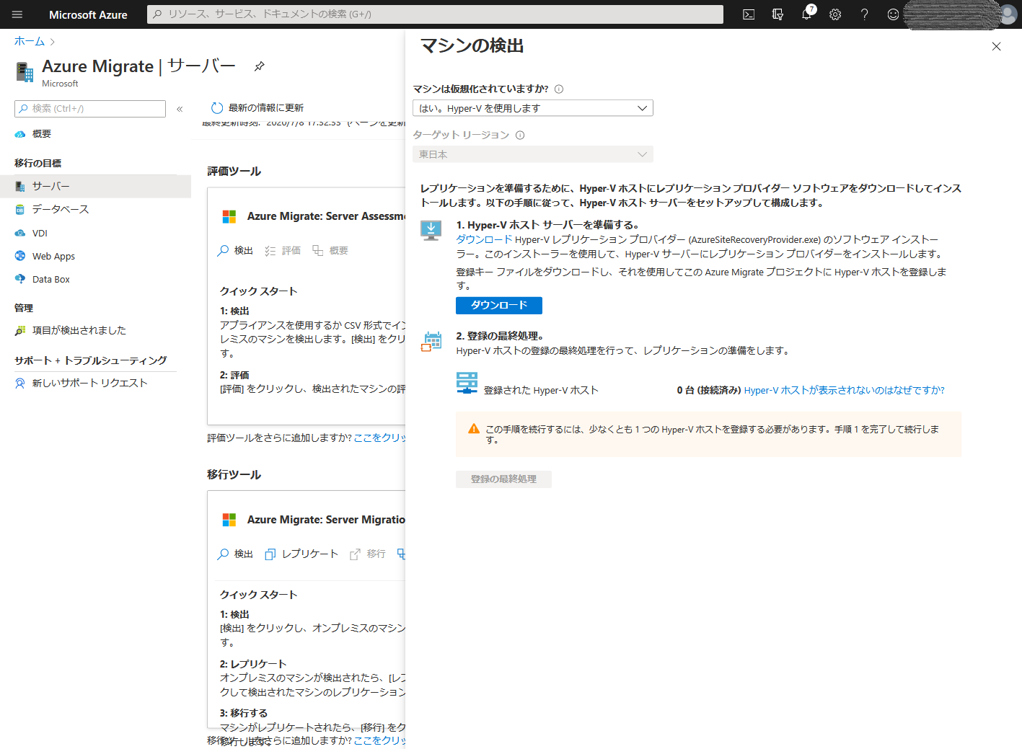
Task: Click 評価 in the Server Assessment tool
Action: [283, 251]
